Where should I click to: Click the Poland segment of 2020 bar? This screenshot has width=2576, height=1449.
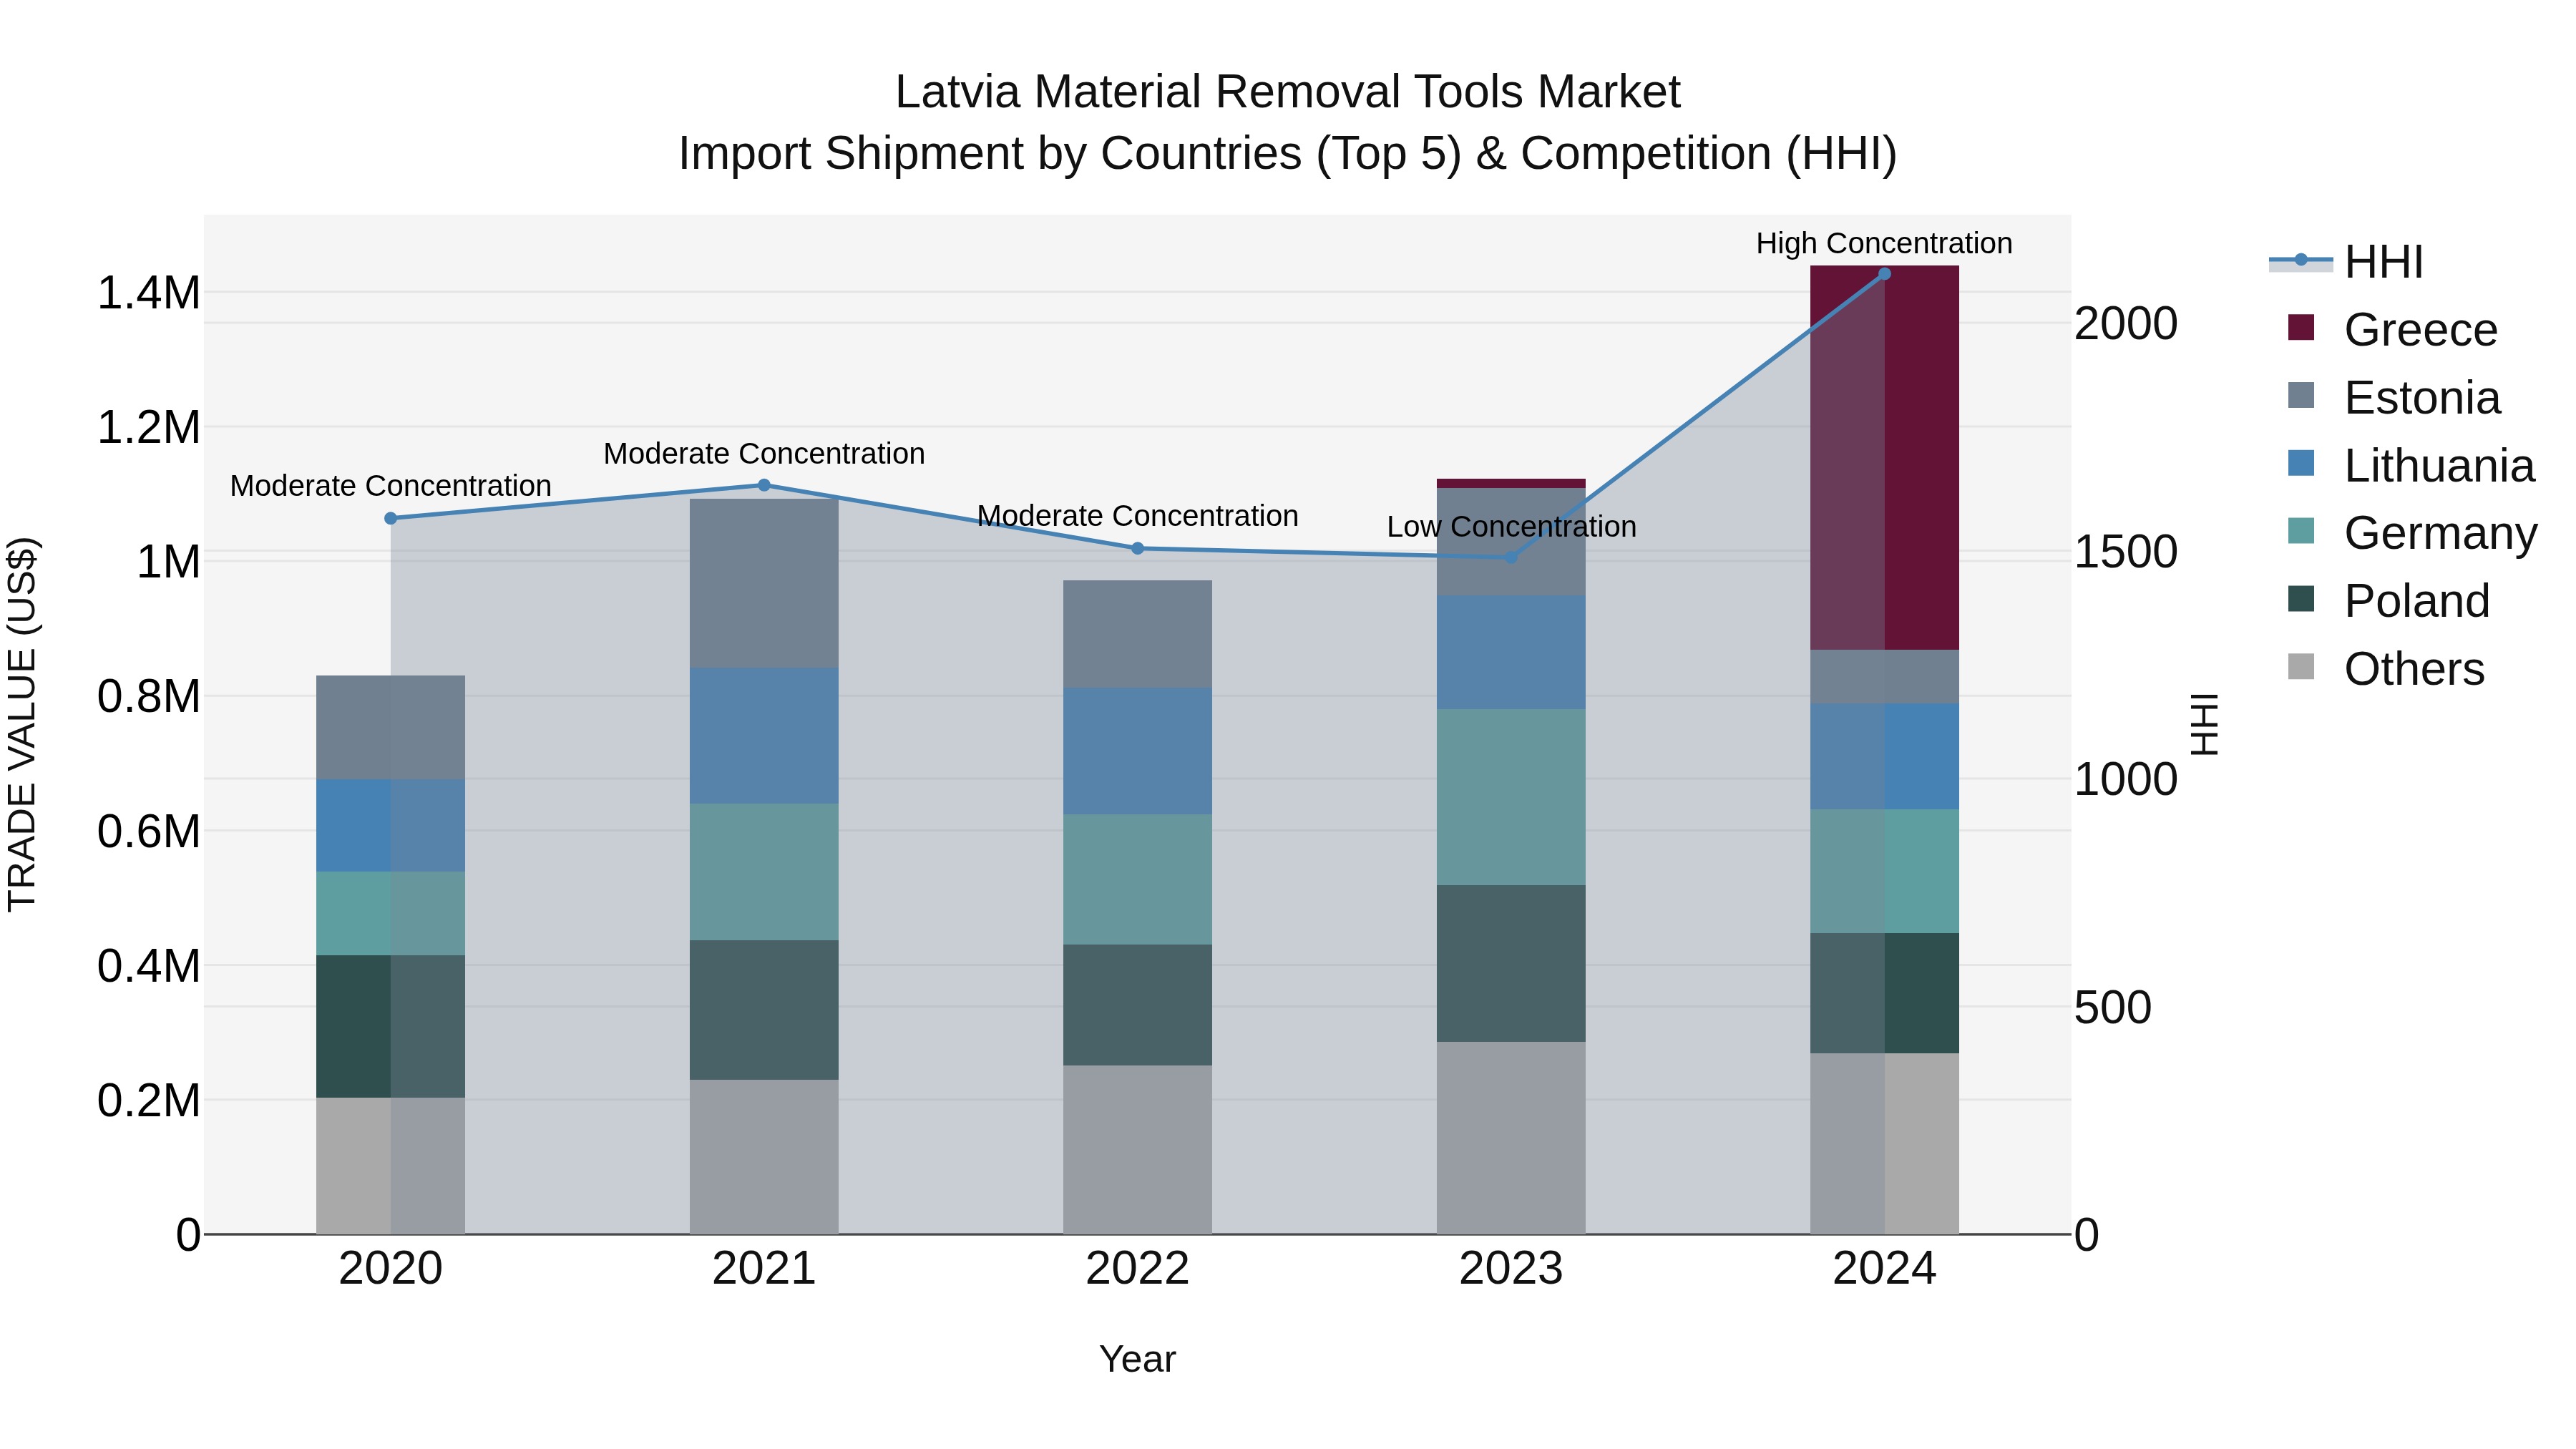click(391, 1026)
